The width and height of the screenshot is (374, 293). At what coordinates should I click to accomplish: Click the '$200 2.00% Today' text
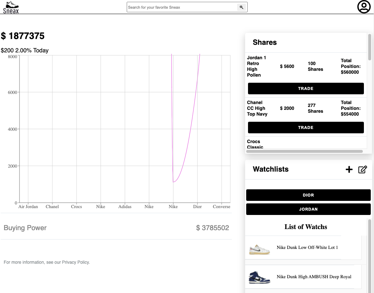[25, 50]
